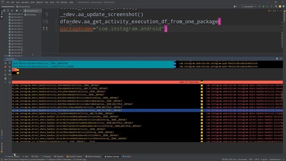The image size is (286, 161).
Task: Hide the Project panel with minus icon
Action: pos(21,11)
